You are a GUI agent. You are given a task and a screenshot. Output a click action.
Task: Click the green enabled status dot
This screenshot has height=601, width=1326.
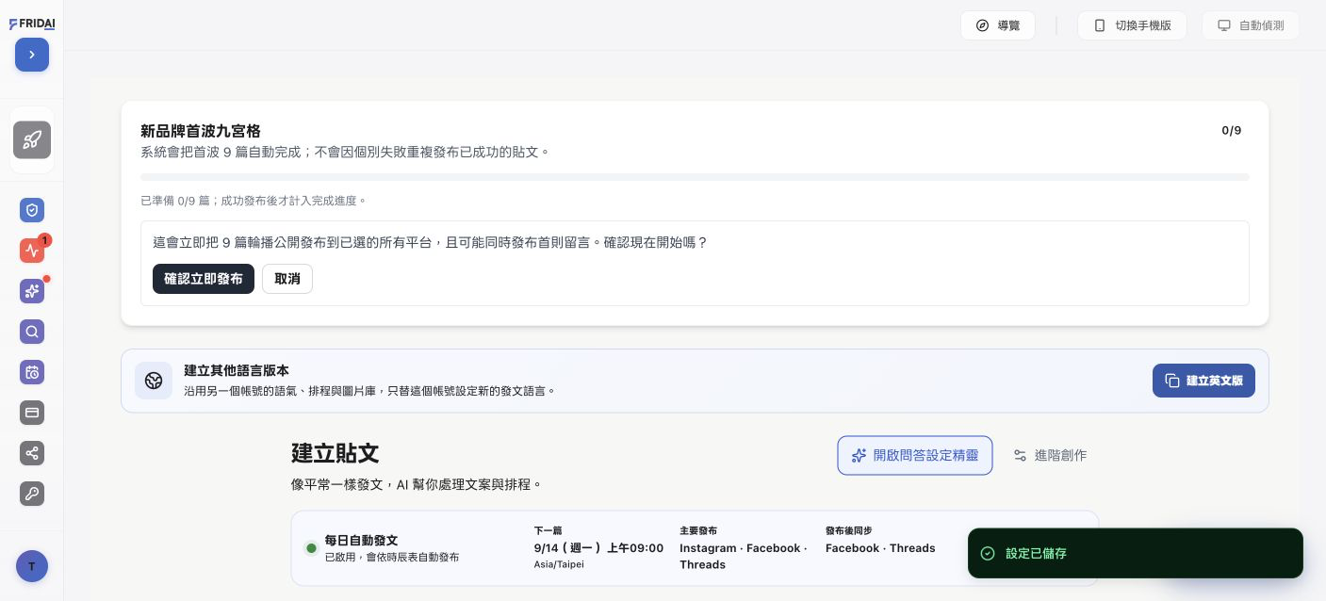[311, 548]
